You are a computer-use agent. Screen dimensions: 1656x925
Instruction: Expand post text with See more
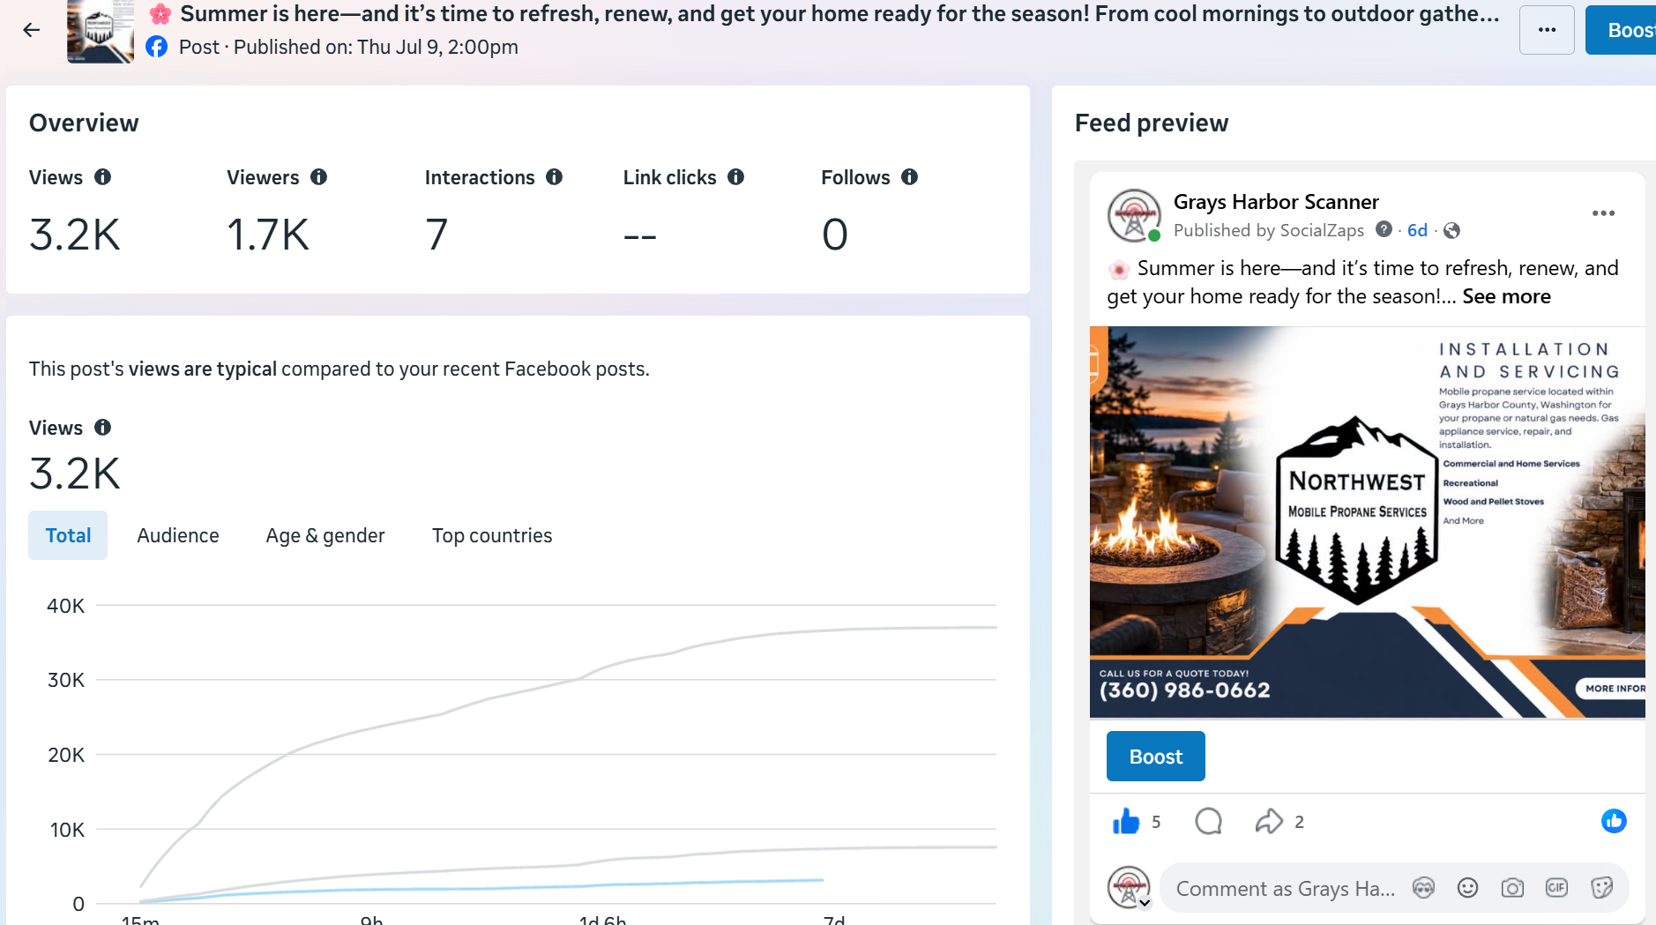click(x=1506, y=296)
